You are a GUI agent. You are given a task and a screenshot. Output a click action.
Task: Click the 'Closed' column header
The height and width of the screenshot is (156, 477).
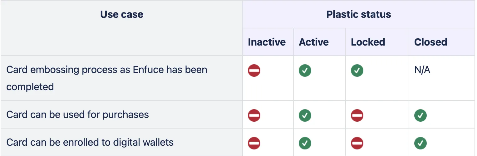coord(431,42)
